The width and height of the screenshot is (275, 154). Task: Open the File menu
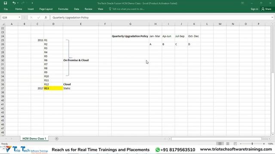point(6,9)
